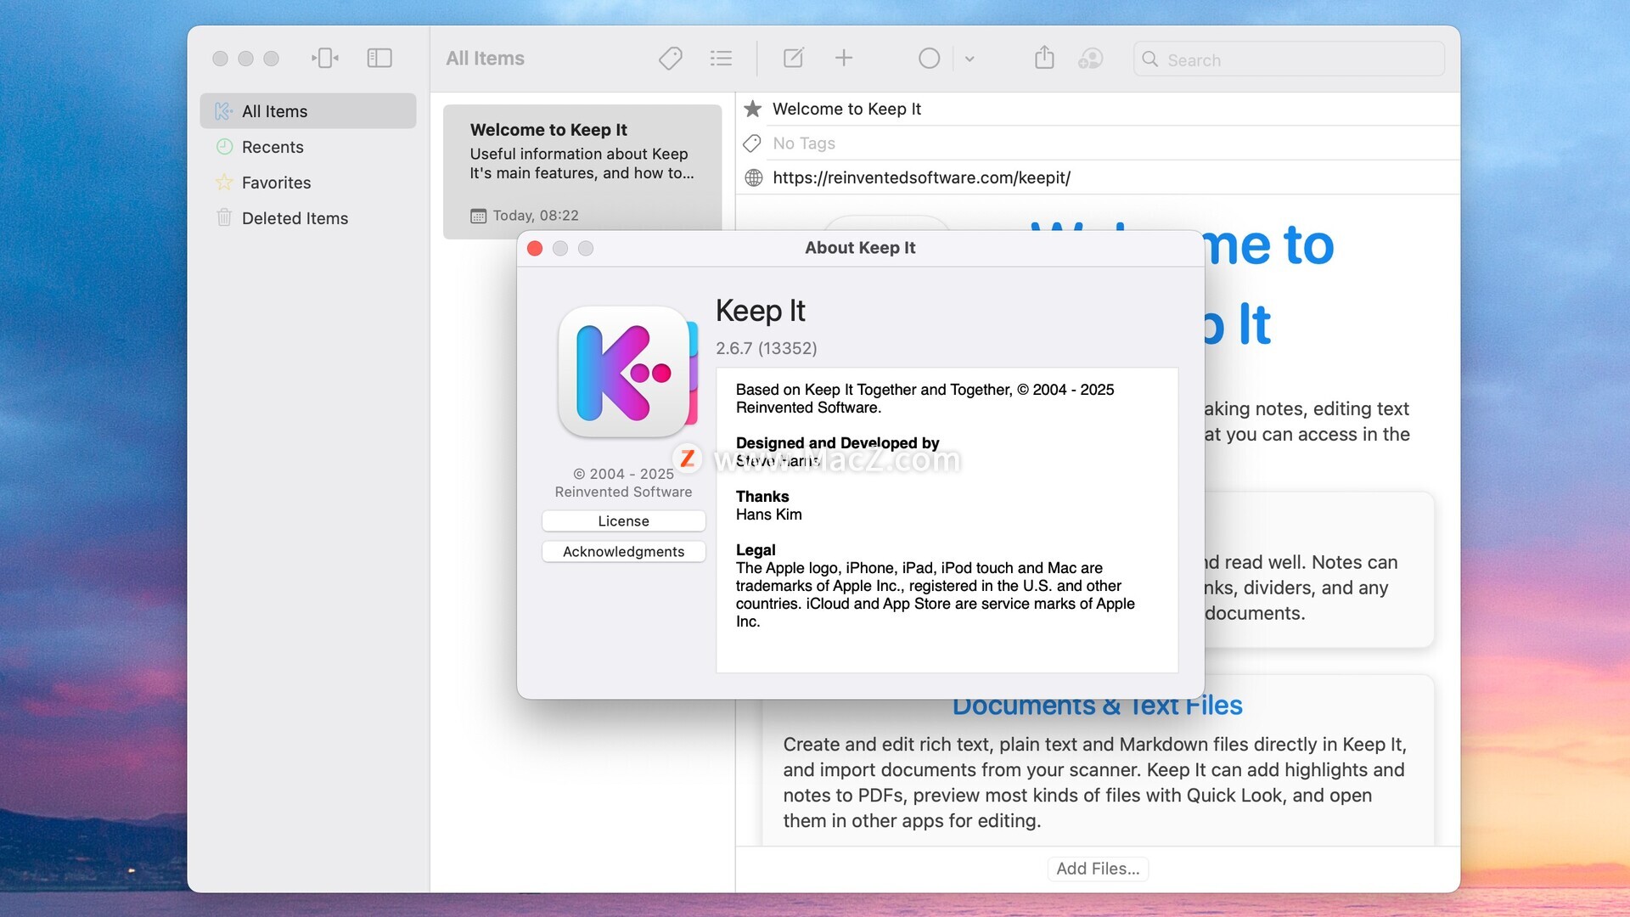Click the License button
The width and height of the screenshot is (1630, 917).
coord(623,521)
